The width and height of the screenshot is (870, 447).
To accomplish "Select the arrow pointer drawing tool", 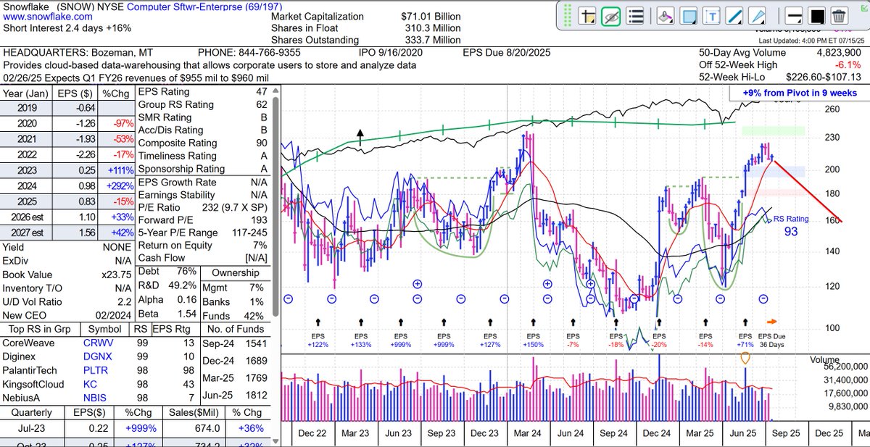I will pos(758,16).
